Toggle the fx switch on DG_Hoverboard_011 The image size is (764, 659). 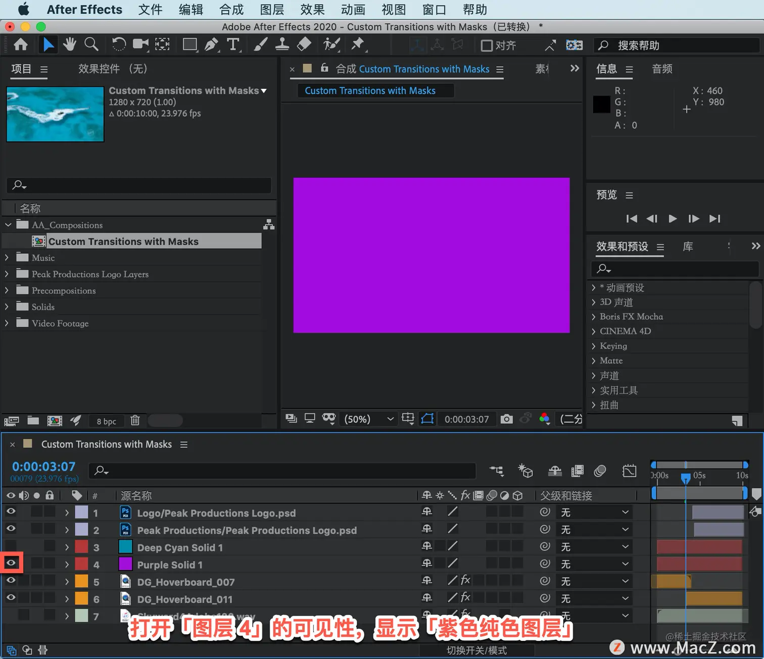tap(465, 597)
